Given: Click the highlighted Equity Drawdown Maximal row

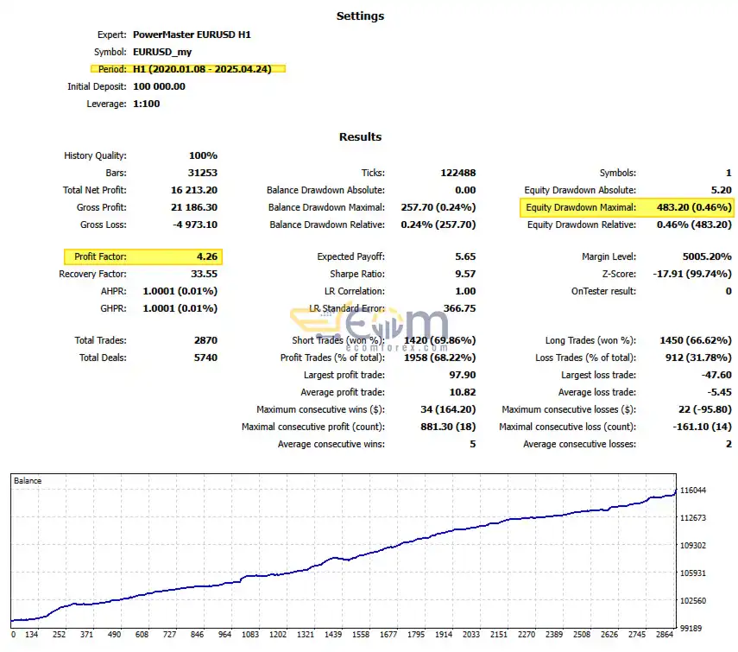Looking at the screenshot, I should pos(627,207).
